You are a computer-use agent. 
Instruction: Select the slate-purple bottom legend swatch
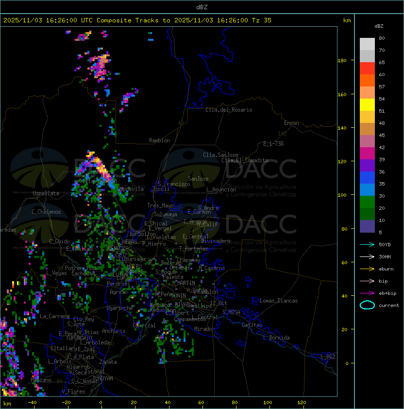click(367, 226)
